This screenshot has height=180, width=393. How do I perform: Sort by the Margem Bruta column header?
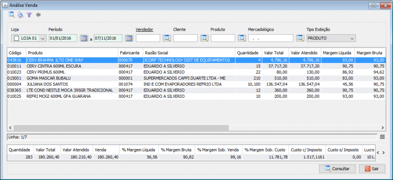(370, 53)
